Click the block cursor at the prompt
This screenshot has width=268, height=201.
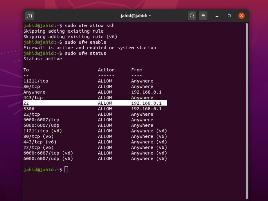(66, 169)
